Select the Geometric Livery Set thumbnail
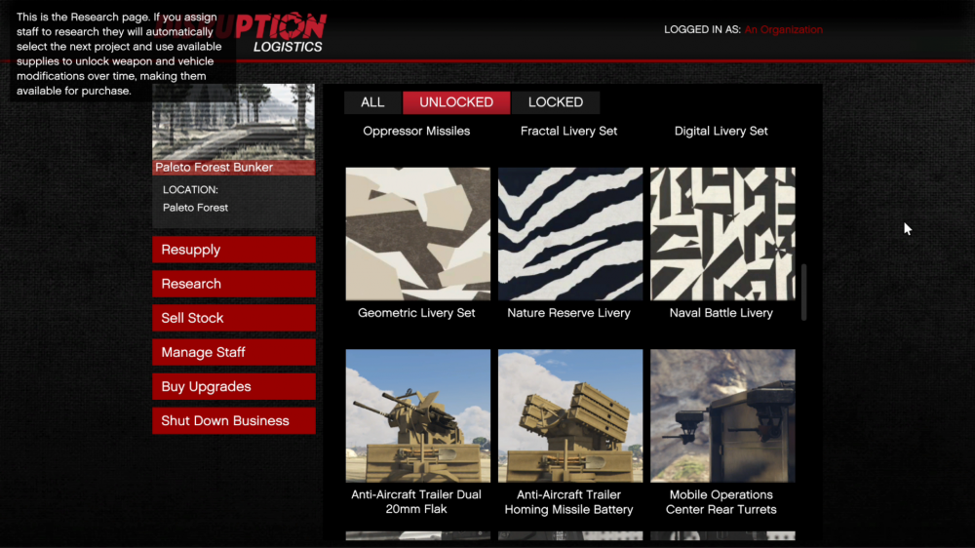Image resolution: width=975 pixels, height=548 pixels. [x=418, y=234]
